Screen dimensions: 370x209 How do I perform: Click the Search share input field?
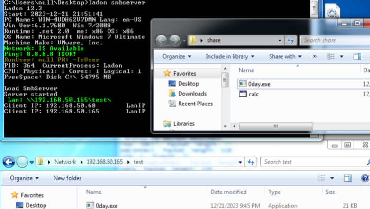click(x=335, y=40)
